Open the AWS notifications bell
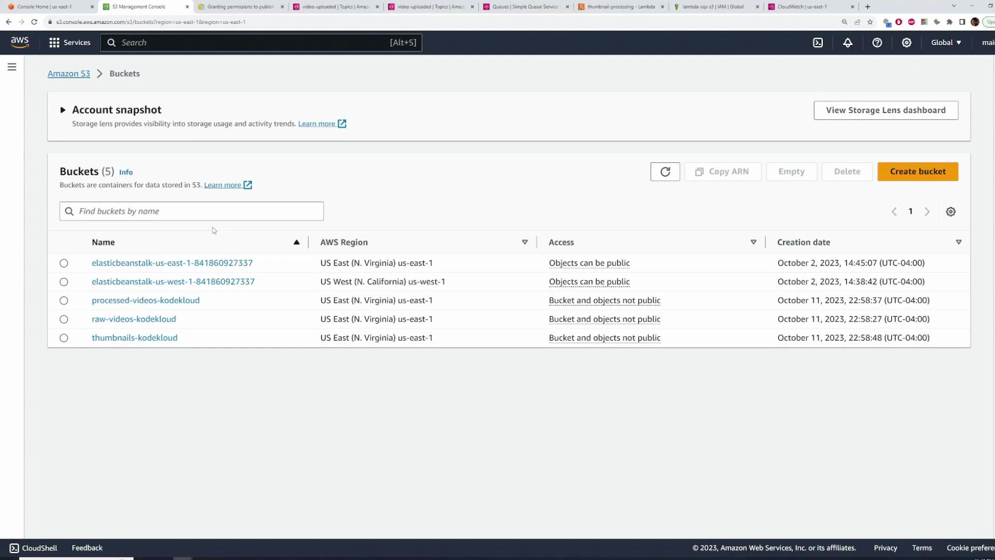 848,43
